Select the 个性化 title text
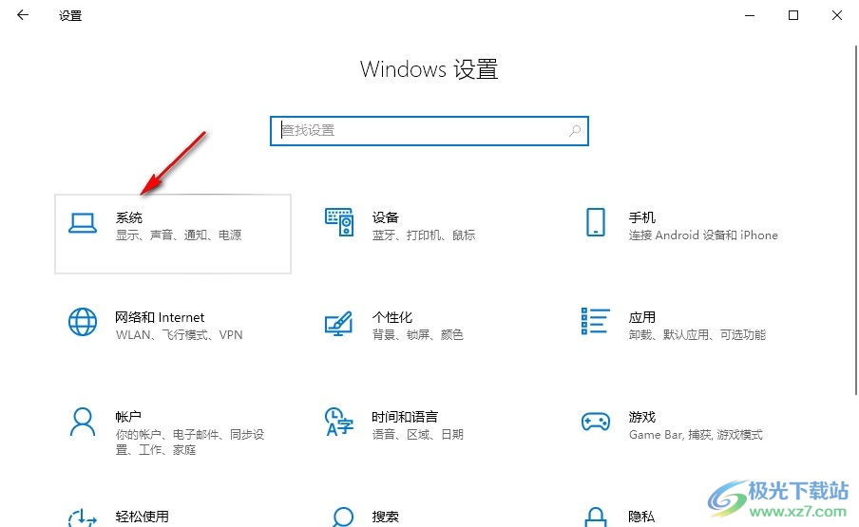Screen dimensions: 859x527 tap(392, 317)
